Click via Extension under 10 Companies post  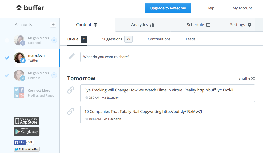112,119
